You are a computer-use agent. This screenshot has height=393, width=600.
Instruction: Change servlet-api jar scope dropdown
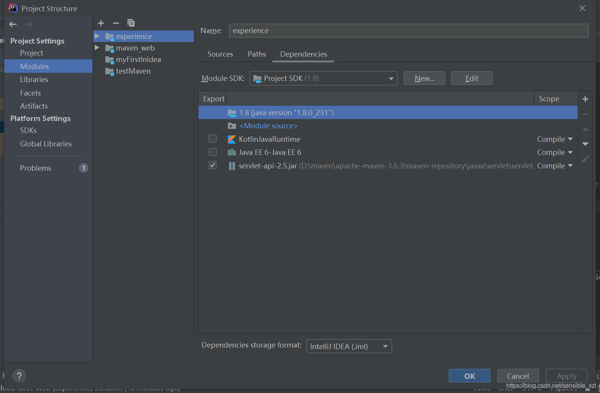click(555, 166)
